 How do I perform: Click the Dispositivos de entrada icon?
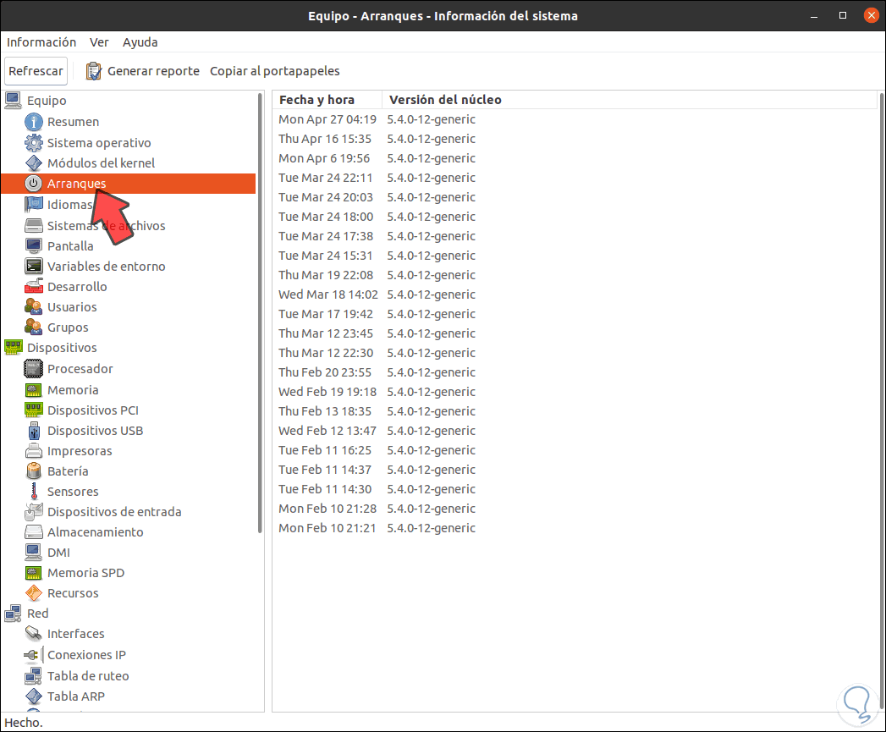coord(34,511)
